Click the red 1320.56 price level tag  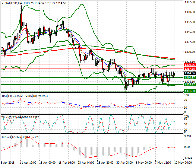pyautogui.click(x=190, y=65)
